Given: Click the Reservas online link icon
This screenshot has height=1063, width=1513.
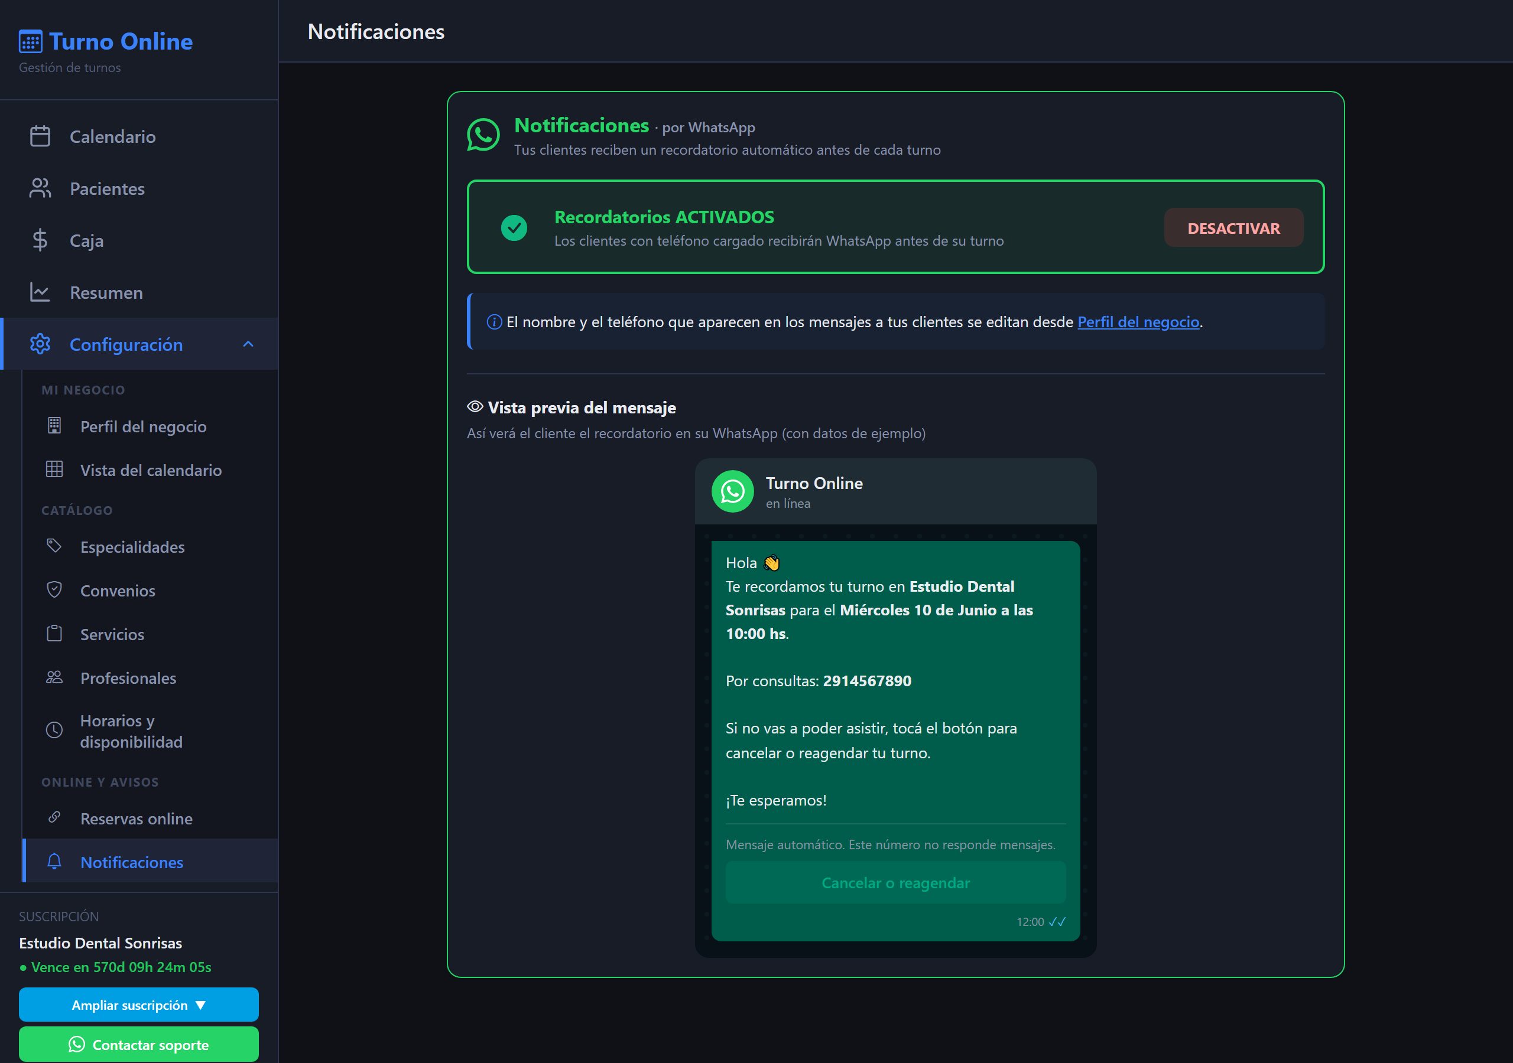Looking at the screenshot, I should [55, 817].
